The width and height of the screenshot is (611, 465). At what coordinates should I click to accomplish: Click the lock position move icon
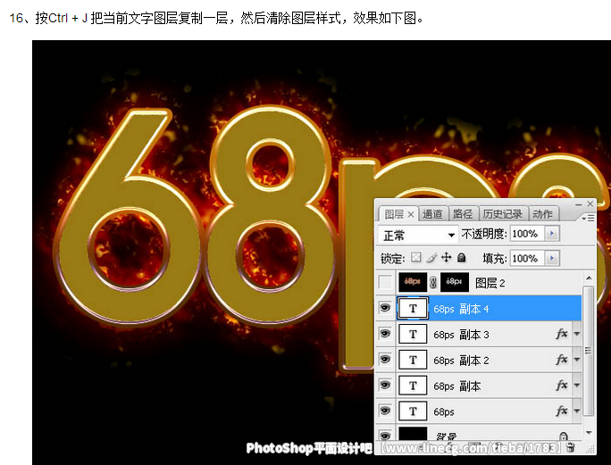pyautogui.click(x=446, y=258)
